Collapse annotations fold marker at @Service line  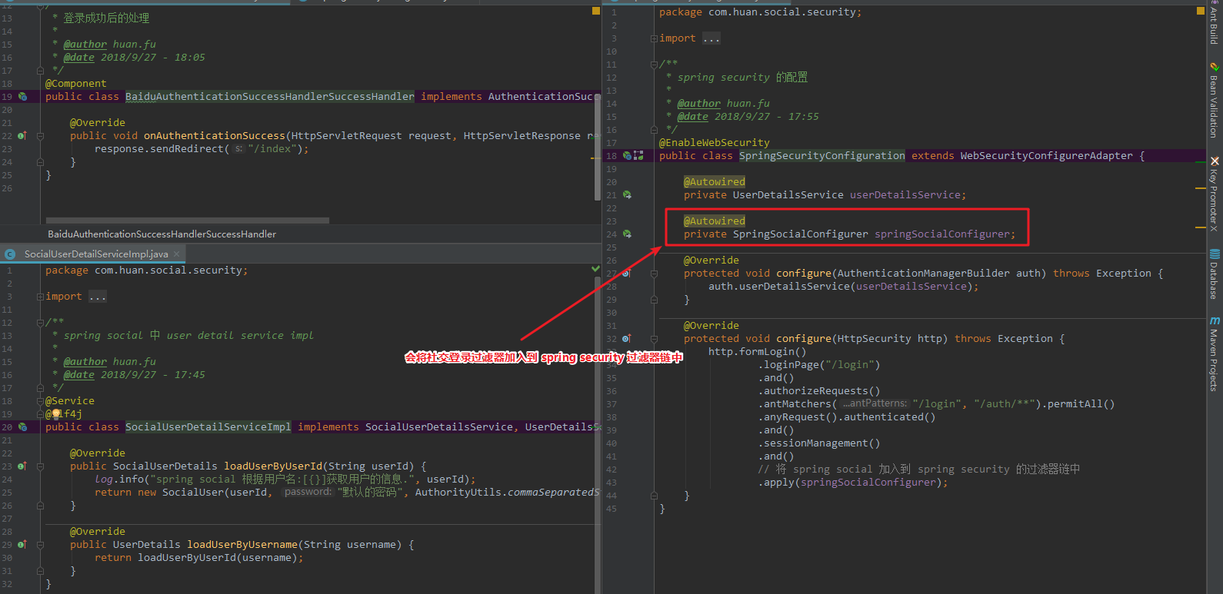click(x=40, y=401)
